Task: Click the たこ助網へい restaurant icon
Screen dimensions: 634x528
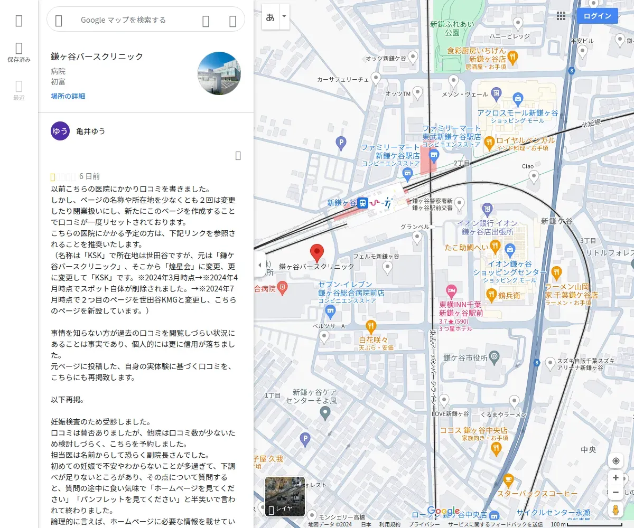Action: pyautogui.click(x=495, y=246)
